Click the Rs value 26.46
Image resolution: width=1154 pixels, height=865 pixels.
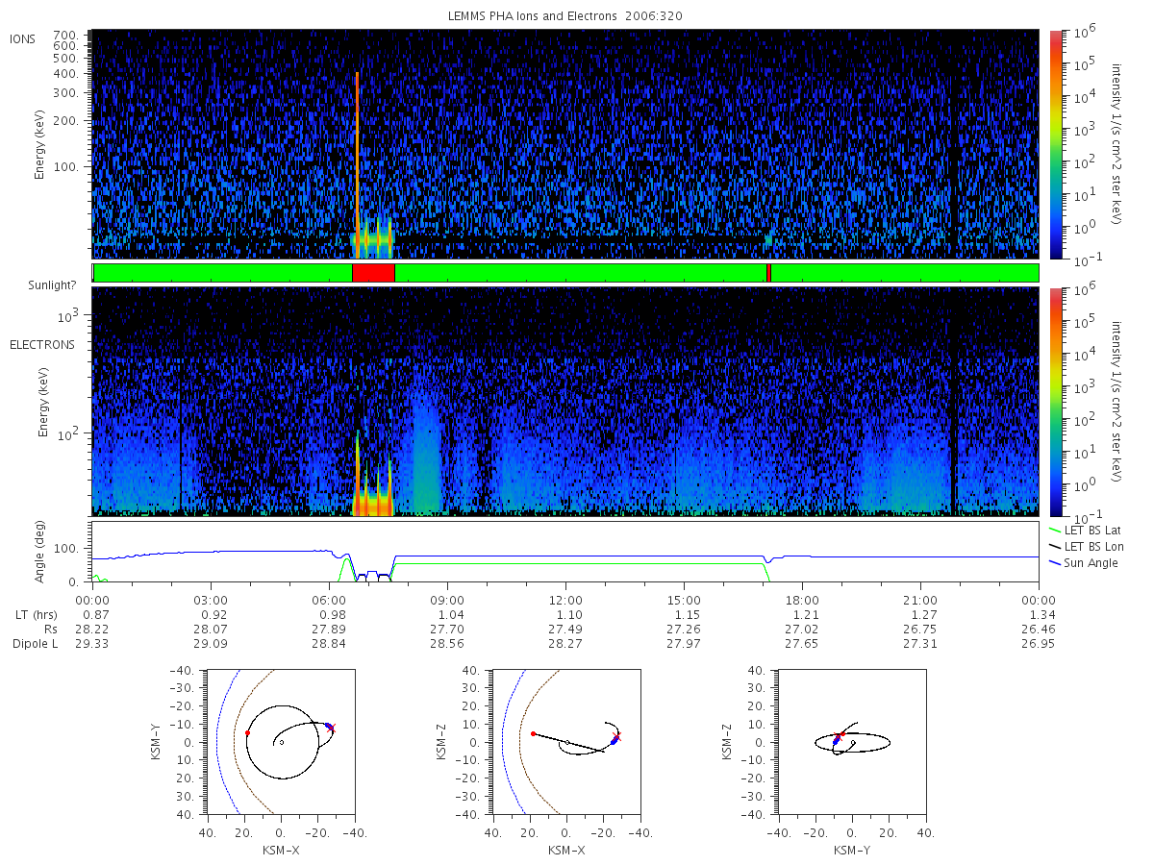pos(1039,629)
